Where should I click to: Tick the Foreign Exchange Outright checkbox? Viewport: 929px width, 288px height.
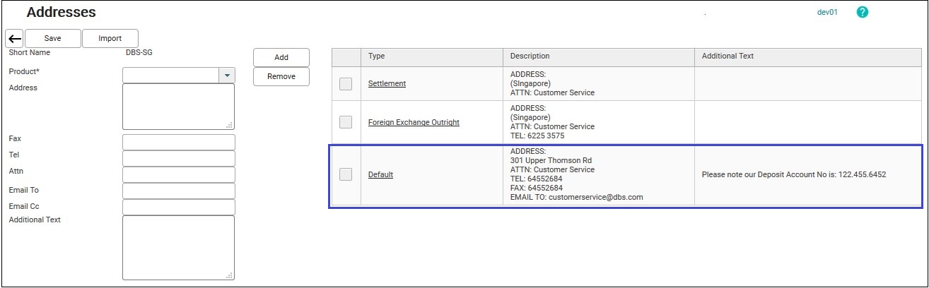tap(346, 122)
